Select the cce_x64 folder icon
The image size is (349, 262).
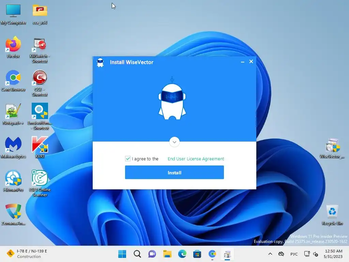click(x=40, y=14)
